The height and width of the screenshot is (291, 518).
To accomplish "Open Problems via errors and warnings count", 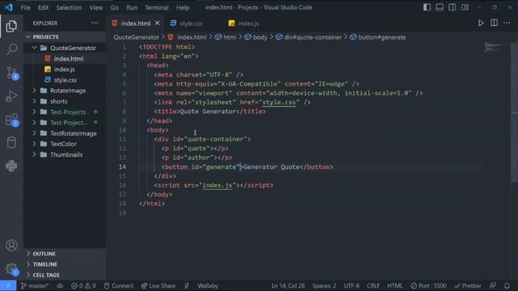I will pos(83,285).
